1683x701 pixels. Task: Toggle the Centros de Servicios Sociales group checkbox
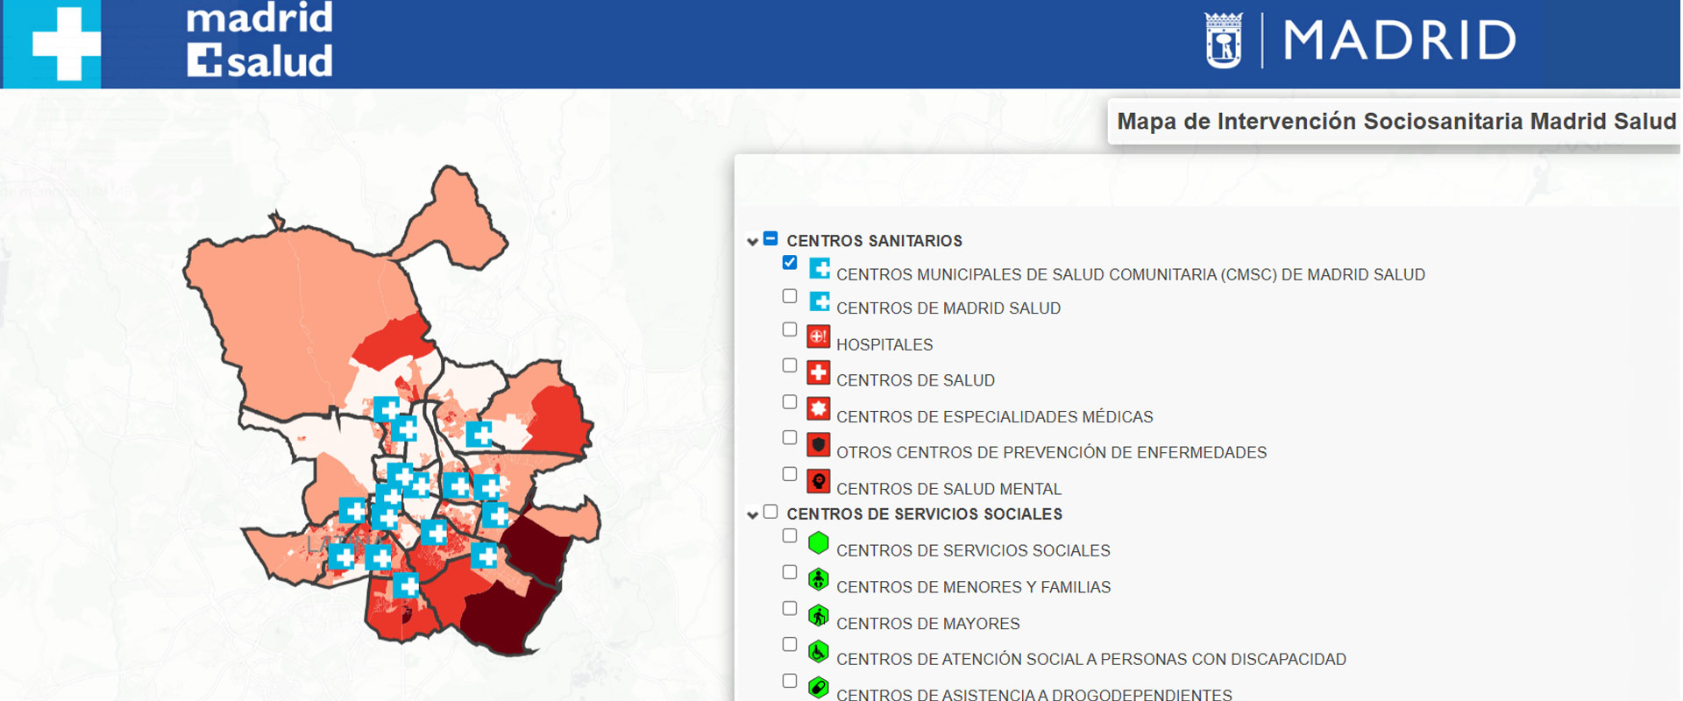(770, 512)
